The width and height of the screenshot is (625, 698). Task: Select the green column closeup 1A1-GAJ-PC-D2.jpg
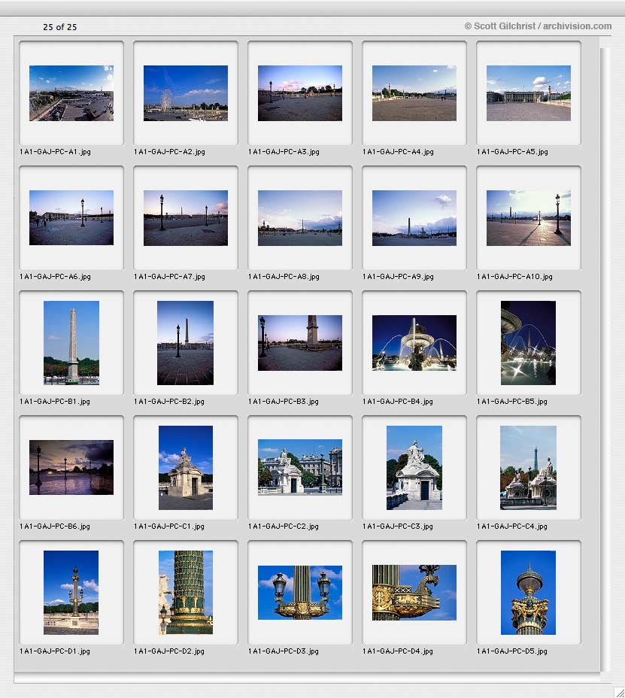pyautogui.click(x=186, y=593)
